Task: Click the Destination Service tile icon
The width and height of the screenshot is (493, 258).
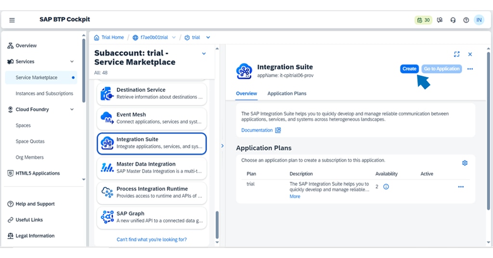Action: pyautogui.click(x=107, y=94)
